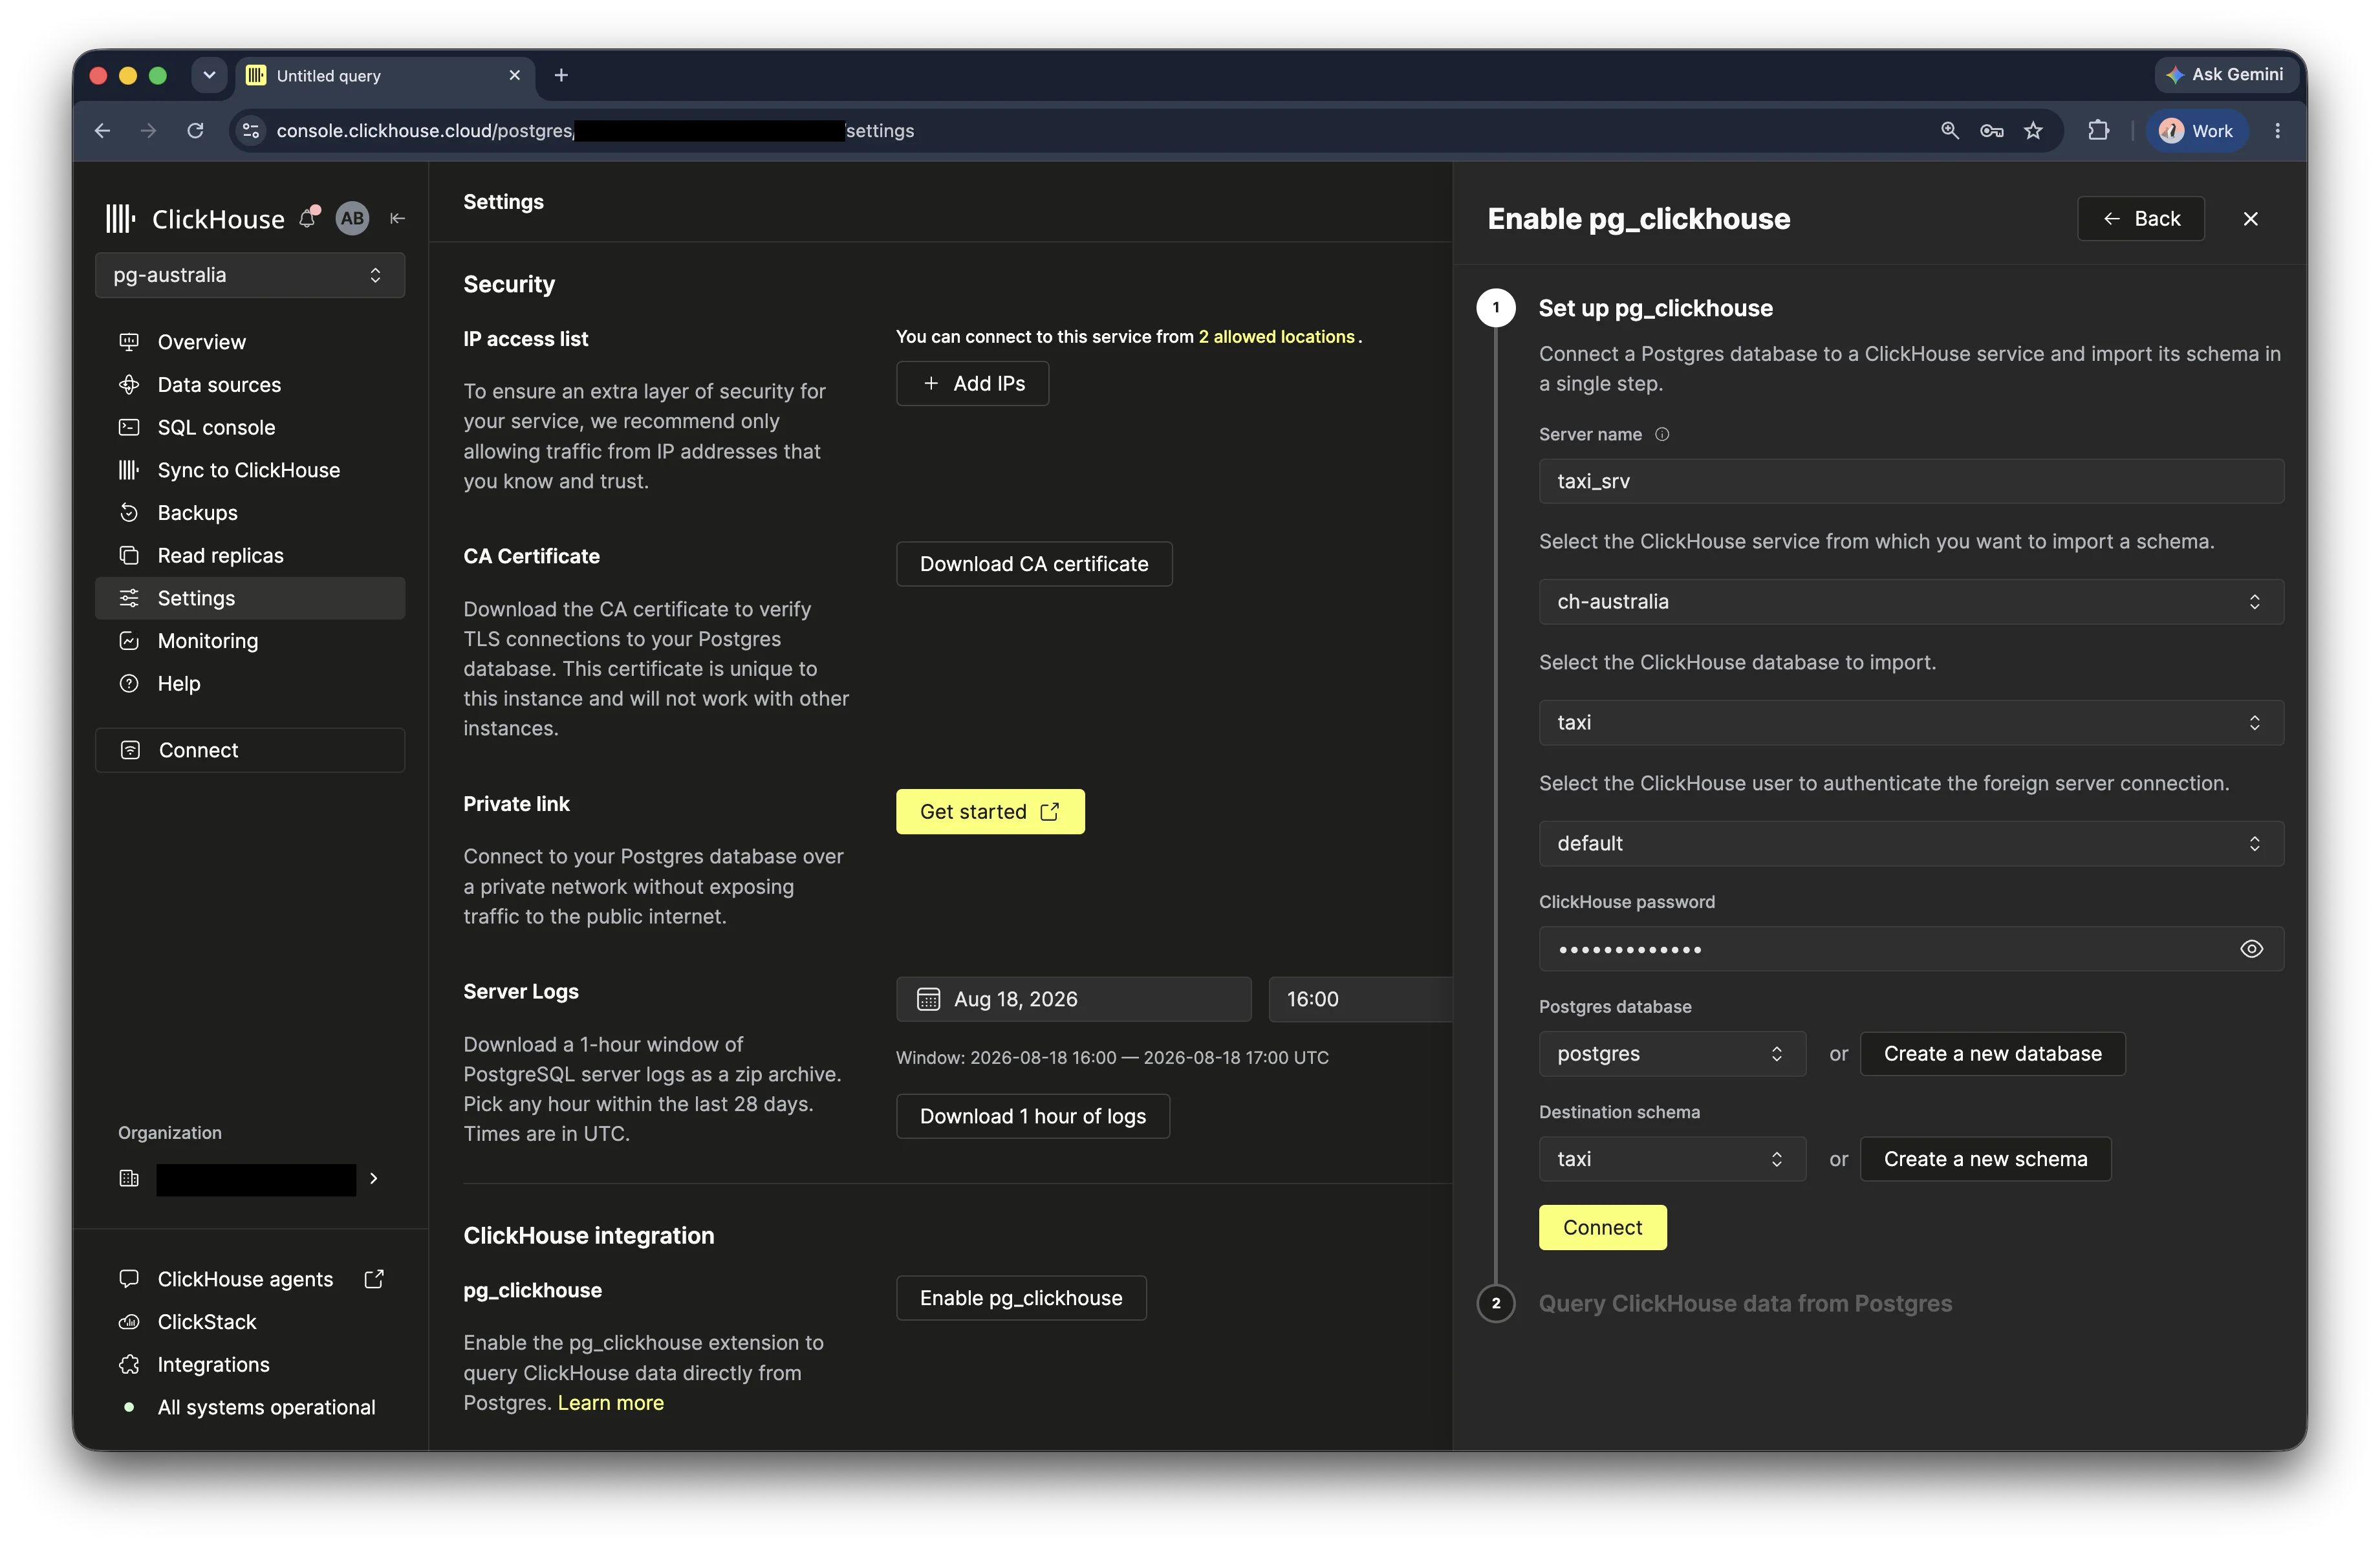Bookmark this page with the star icon
Viewport: 2380px width, 1547px height.
(2033, 131)
